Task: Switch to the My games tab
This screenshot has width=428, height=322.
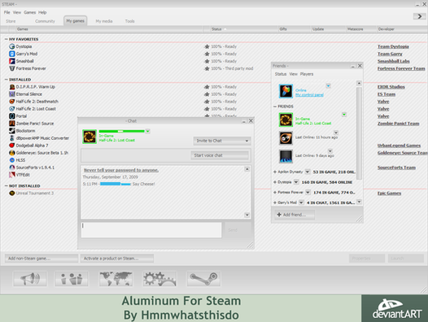Action: [76, 21]
